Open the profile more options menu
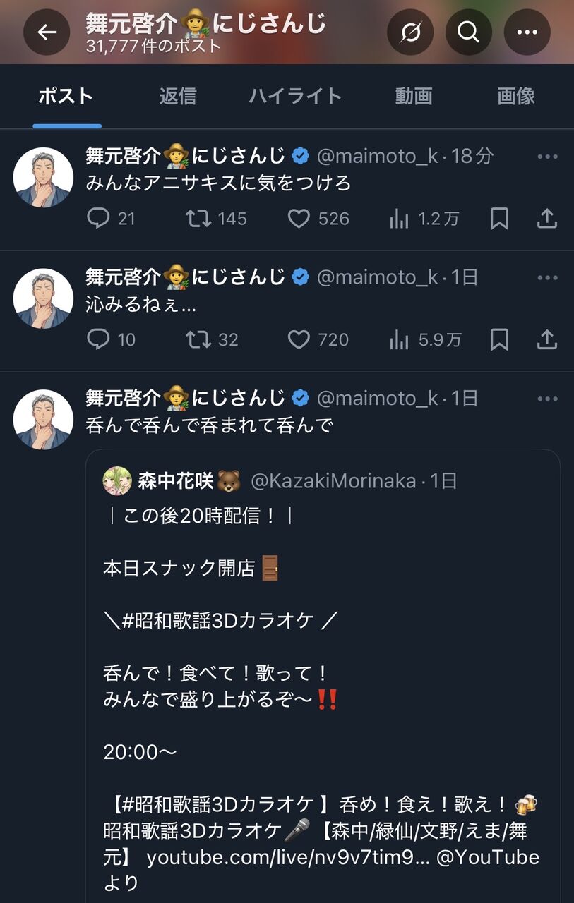Screen dimensions: 574x903 527,32
